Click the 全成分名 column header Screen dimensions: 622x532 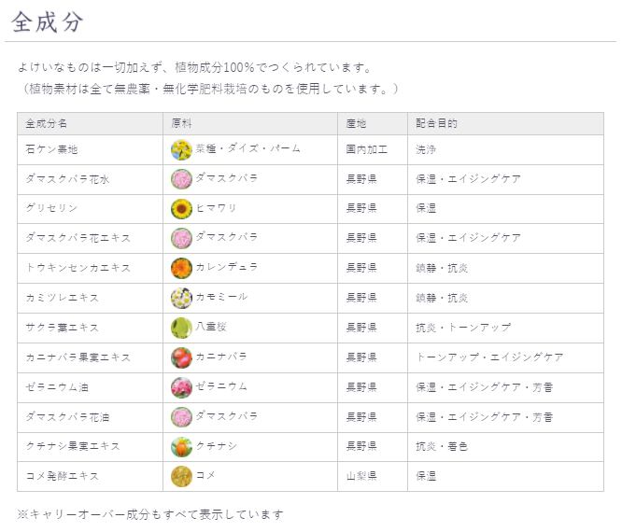point(47,123)
